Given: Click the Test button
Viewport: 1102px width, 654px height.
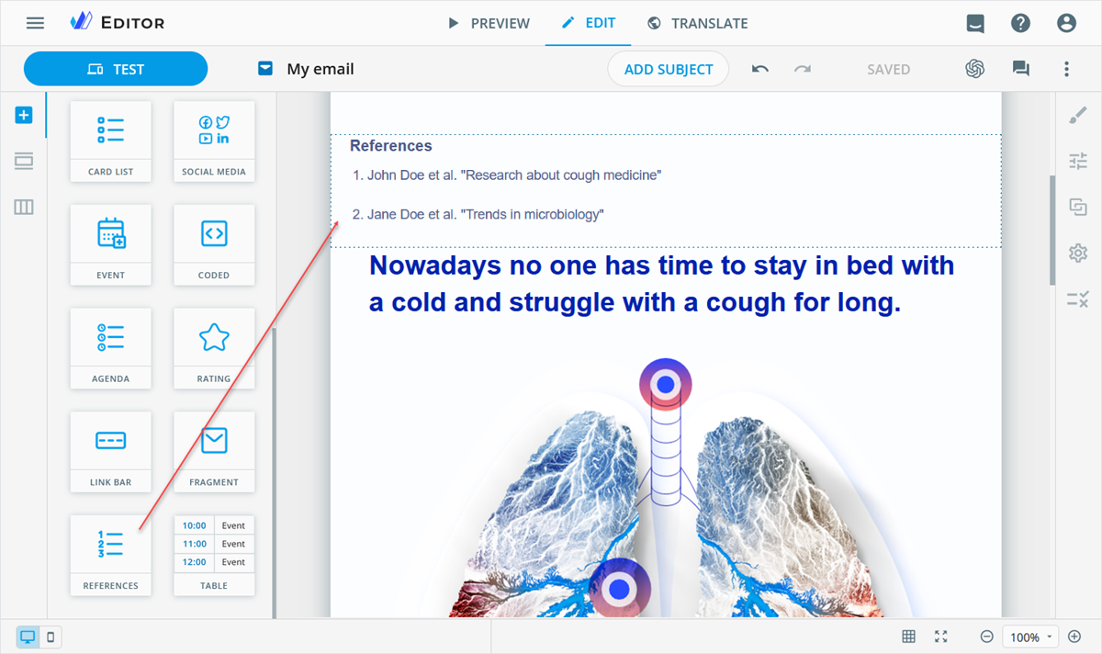Looking at the screenshot, I should click(x=116, y=69).
